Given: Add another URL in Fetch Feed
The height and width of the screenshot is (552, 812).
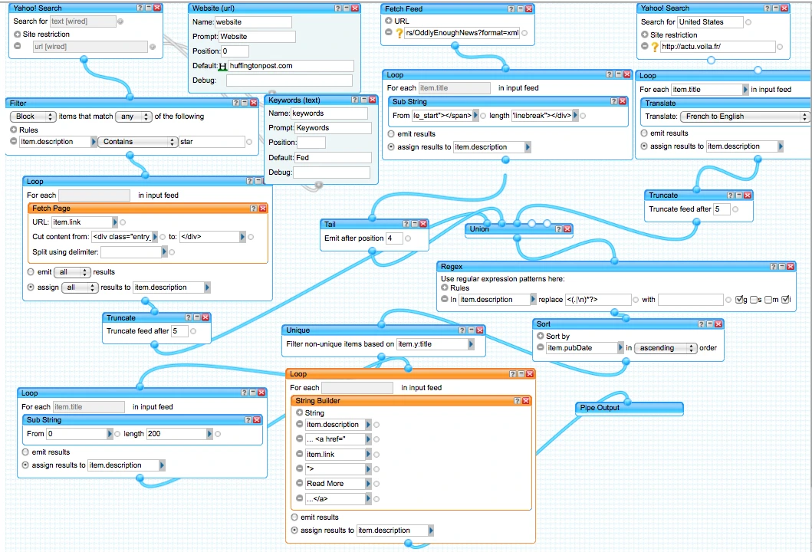Looking at the screenshot, I should (389, 21).
